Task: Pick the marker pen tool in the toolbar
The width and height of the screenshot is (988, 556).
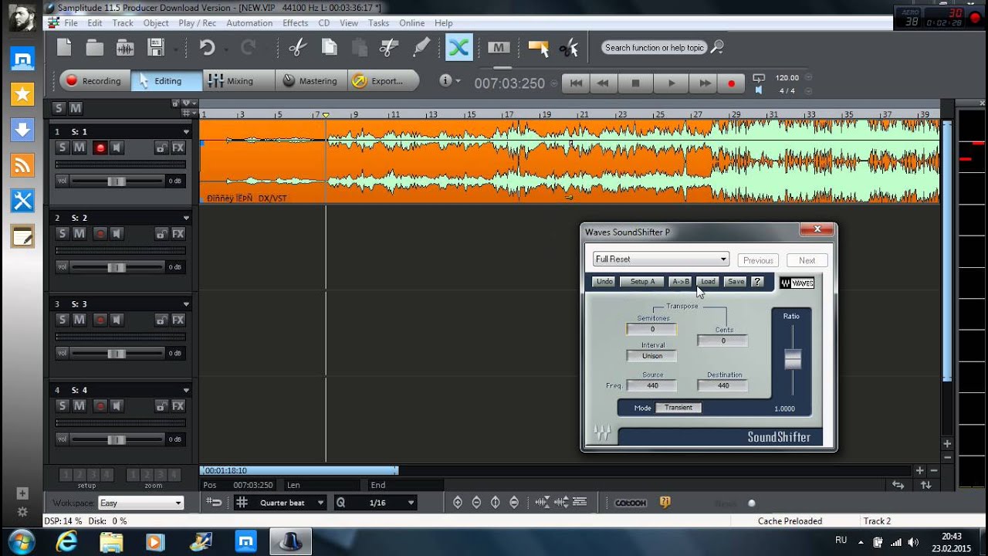Action: click(x=421, y=48)
